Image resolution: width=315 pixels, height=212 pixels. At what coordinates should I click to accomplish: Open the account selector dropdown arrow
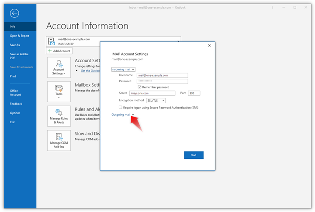(178, 41)
